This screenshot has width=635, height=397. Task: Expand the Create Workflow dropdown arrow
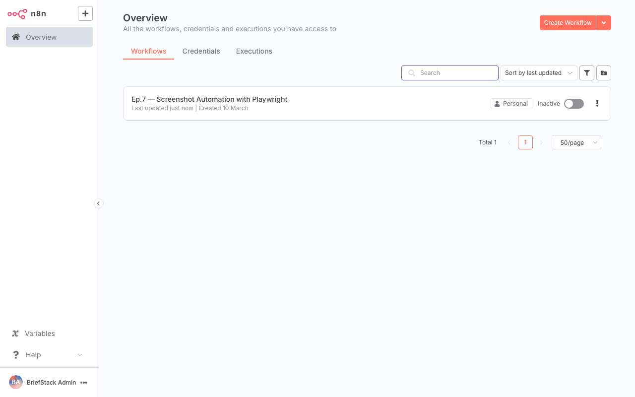click(604, 22)
